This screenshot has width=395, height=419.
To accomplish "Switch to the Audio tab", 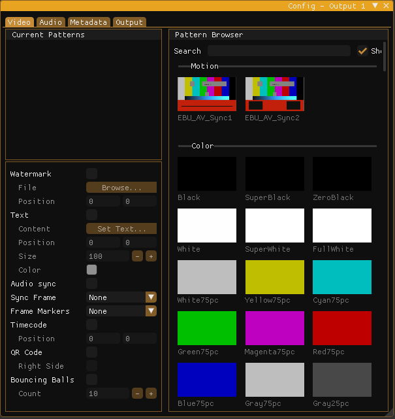I will (51, 22).
